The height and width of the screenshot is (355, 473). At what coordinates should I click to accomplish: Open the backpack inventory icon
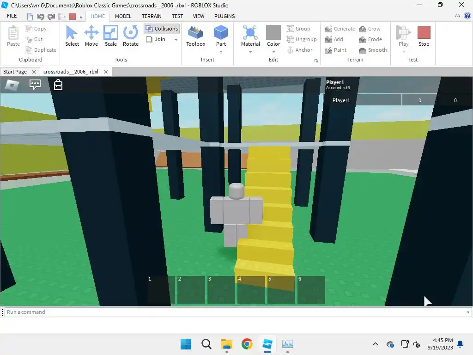pyautogui.click(x=58, y=85)
